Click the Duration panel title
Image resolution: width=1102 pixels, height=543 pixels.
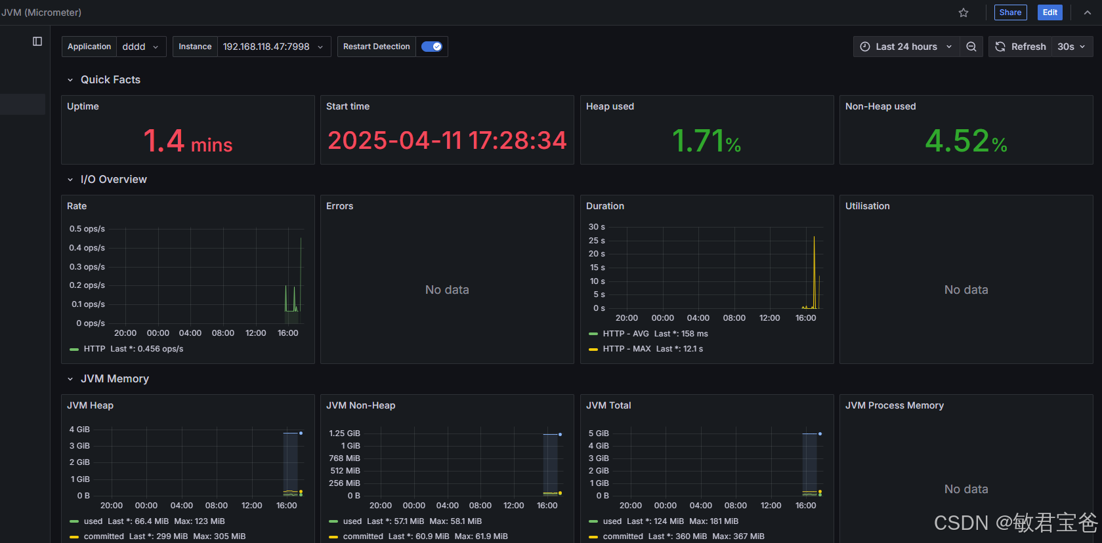tap(605, 206)
